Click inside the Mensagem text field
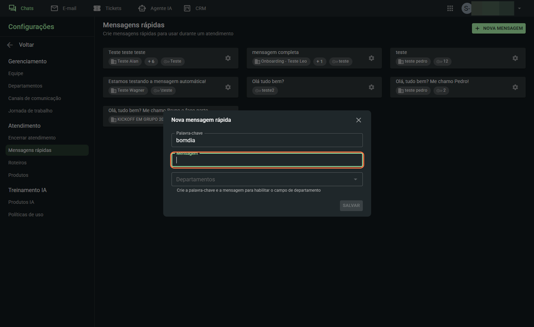 267,160
